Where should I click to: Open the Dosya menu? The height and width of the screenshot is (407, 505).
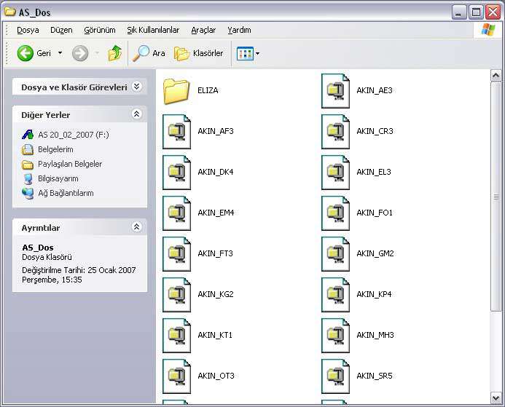click(x=28, y=30)
